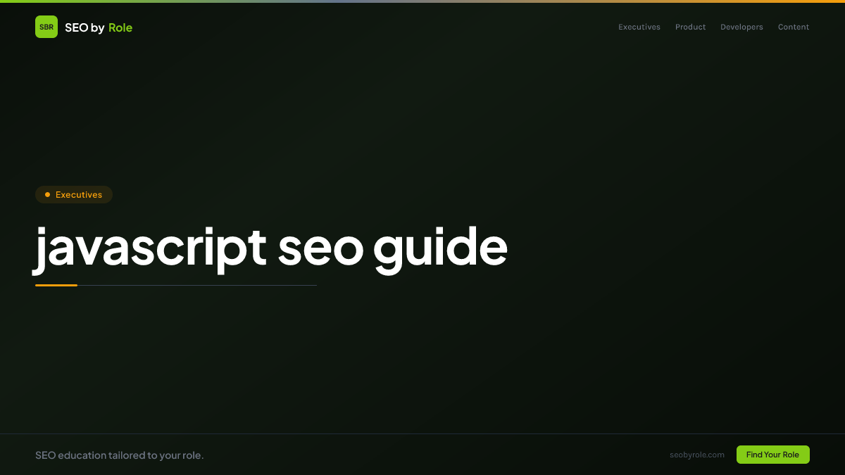The width and height of the screenshot is (845, 475).
Task: Click the Executives category badge
Action: tap(74, 195)
